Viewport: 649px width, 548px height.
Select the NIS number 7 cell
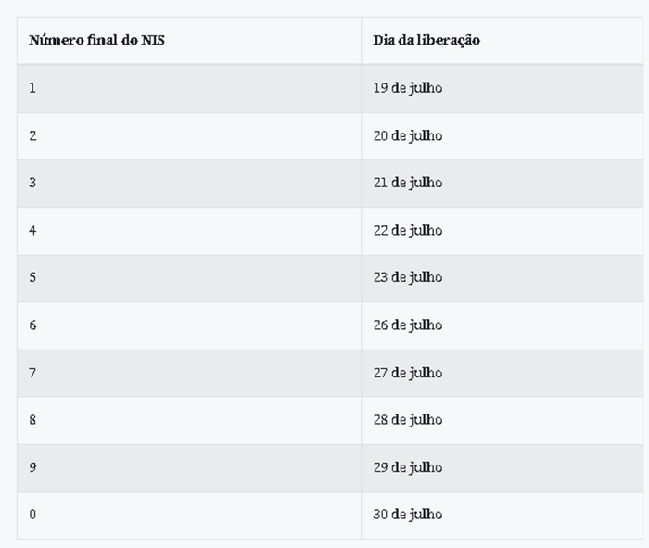pyautogui.click(x=33, y=373)
